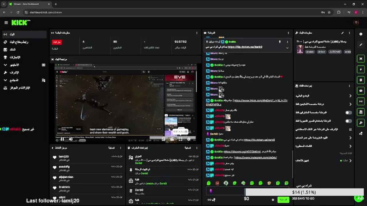Edit stream info pencil icon
The image size is (367, 206).
coord(342,33)
